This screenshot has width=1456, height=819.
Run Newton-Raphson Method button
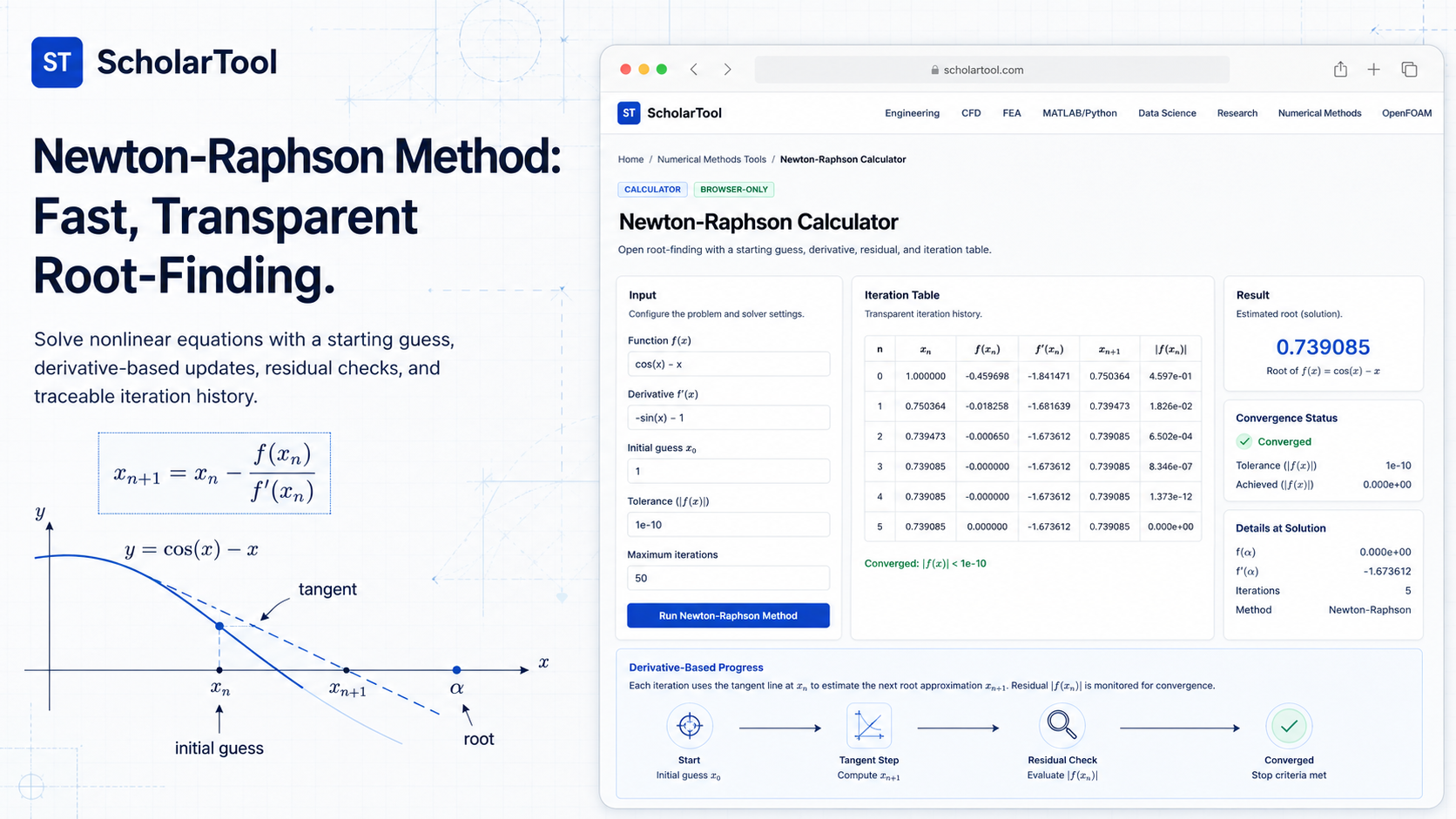click(x=728, y=615)
